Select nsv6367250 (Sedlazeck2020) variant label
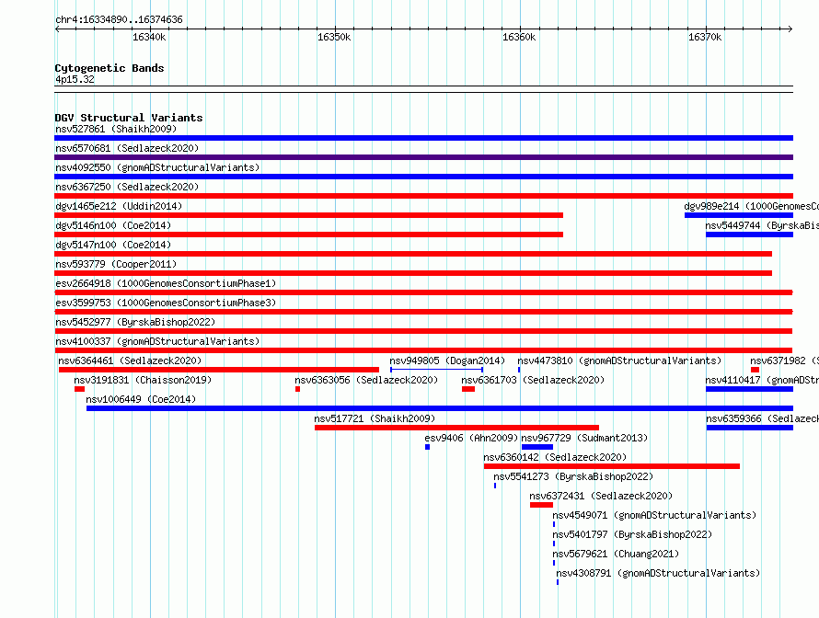Screen dimensions: 819x618 point(127,187)
